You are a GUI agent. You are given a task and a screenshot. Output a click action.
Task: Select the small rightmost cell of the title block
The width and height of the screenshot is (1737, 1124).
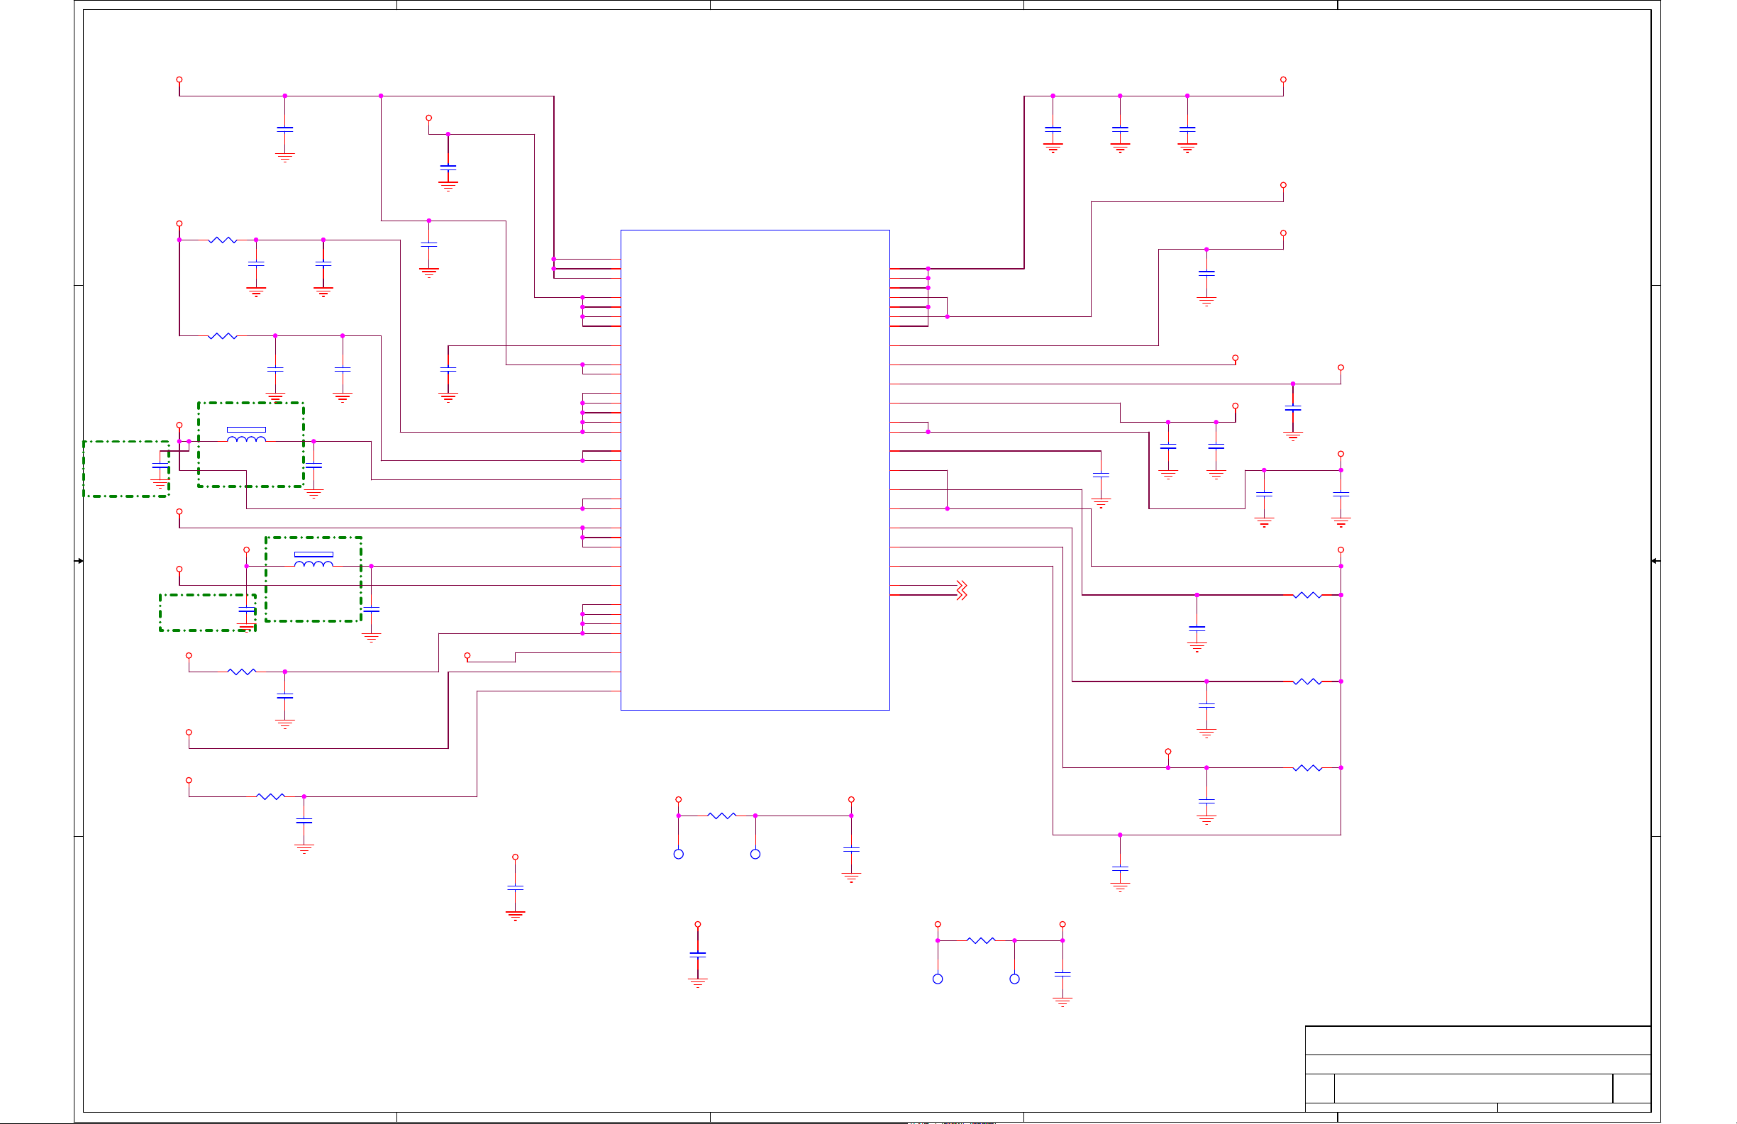(x=1631, y=1089)
